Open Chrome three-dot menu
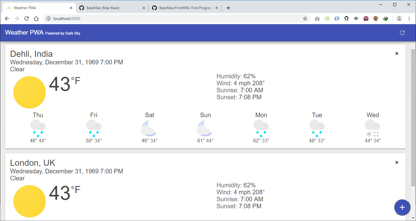Image resolution: width=416 pixels, height=221 pixels. [x=409, y=19]
